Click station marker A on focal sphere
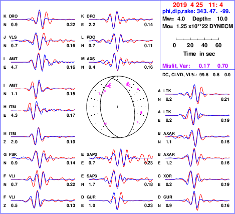Screen dimensions: 235x214 (x=138, y=89)
